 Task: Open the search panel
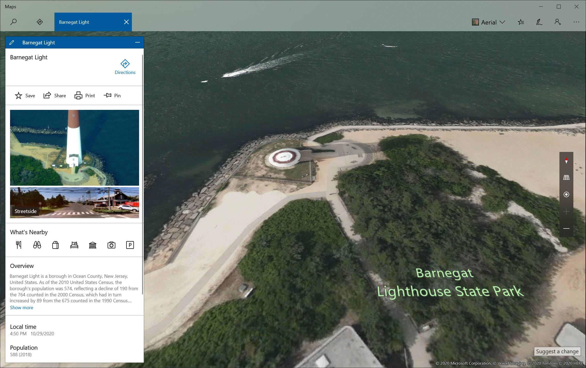pyautogui.click(x=13, y=22)
